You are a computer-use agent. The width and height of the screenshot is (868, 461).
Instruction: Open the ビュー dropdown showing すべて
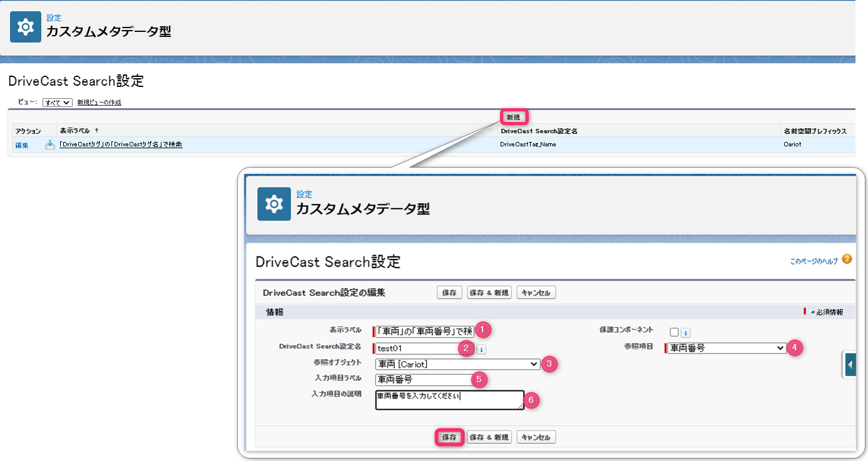pos(58,103)
